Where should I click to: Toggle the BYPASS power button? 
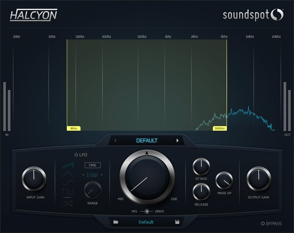coord(263,224)
